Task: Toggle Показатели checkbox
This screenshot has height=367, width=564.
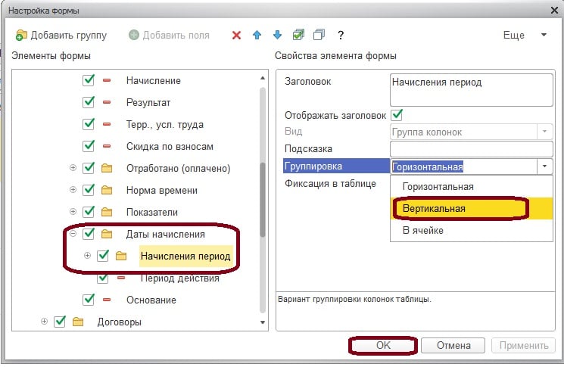Action: (89, 211)
